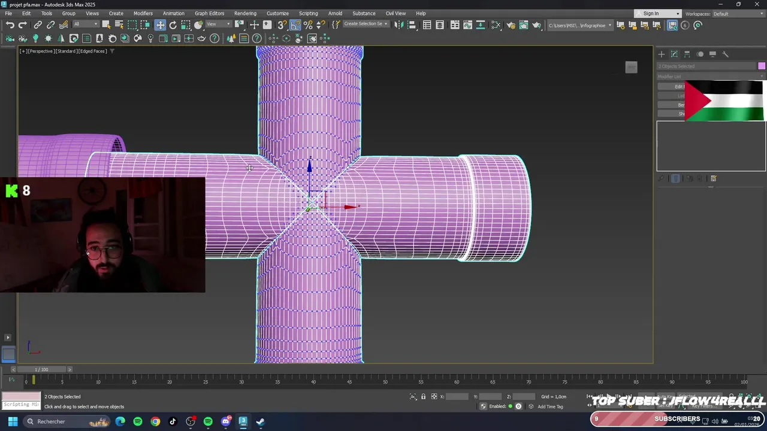This screenshot has width=767, height=431.
Task: Open the reference coordinate 'View' dropdown
Action: click(x=219, y=25)
